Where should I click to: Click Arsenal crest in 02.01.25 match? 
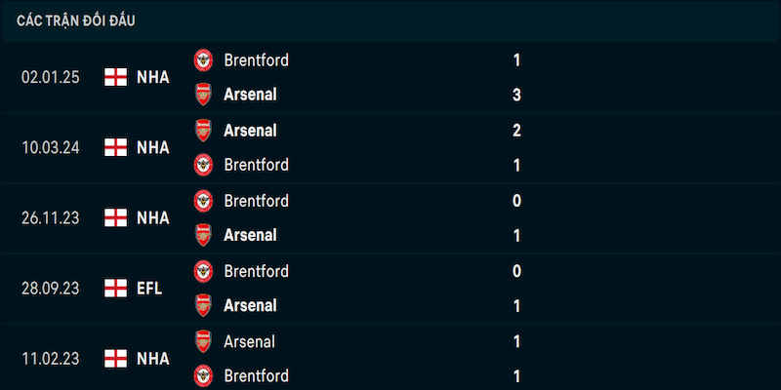[203, 94]
